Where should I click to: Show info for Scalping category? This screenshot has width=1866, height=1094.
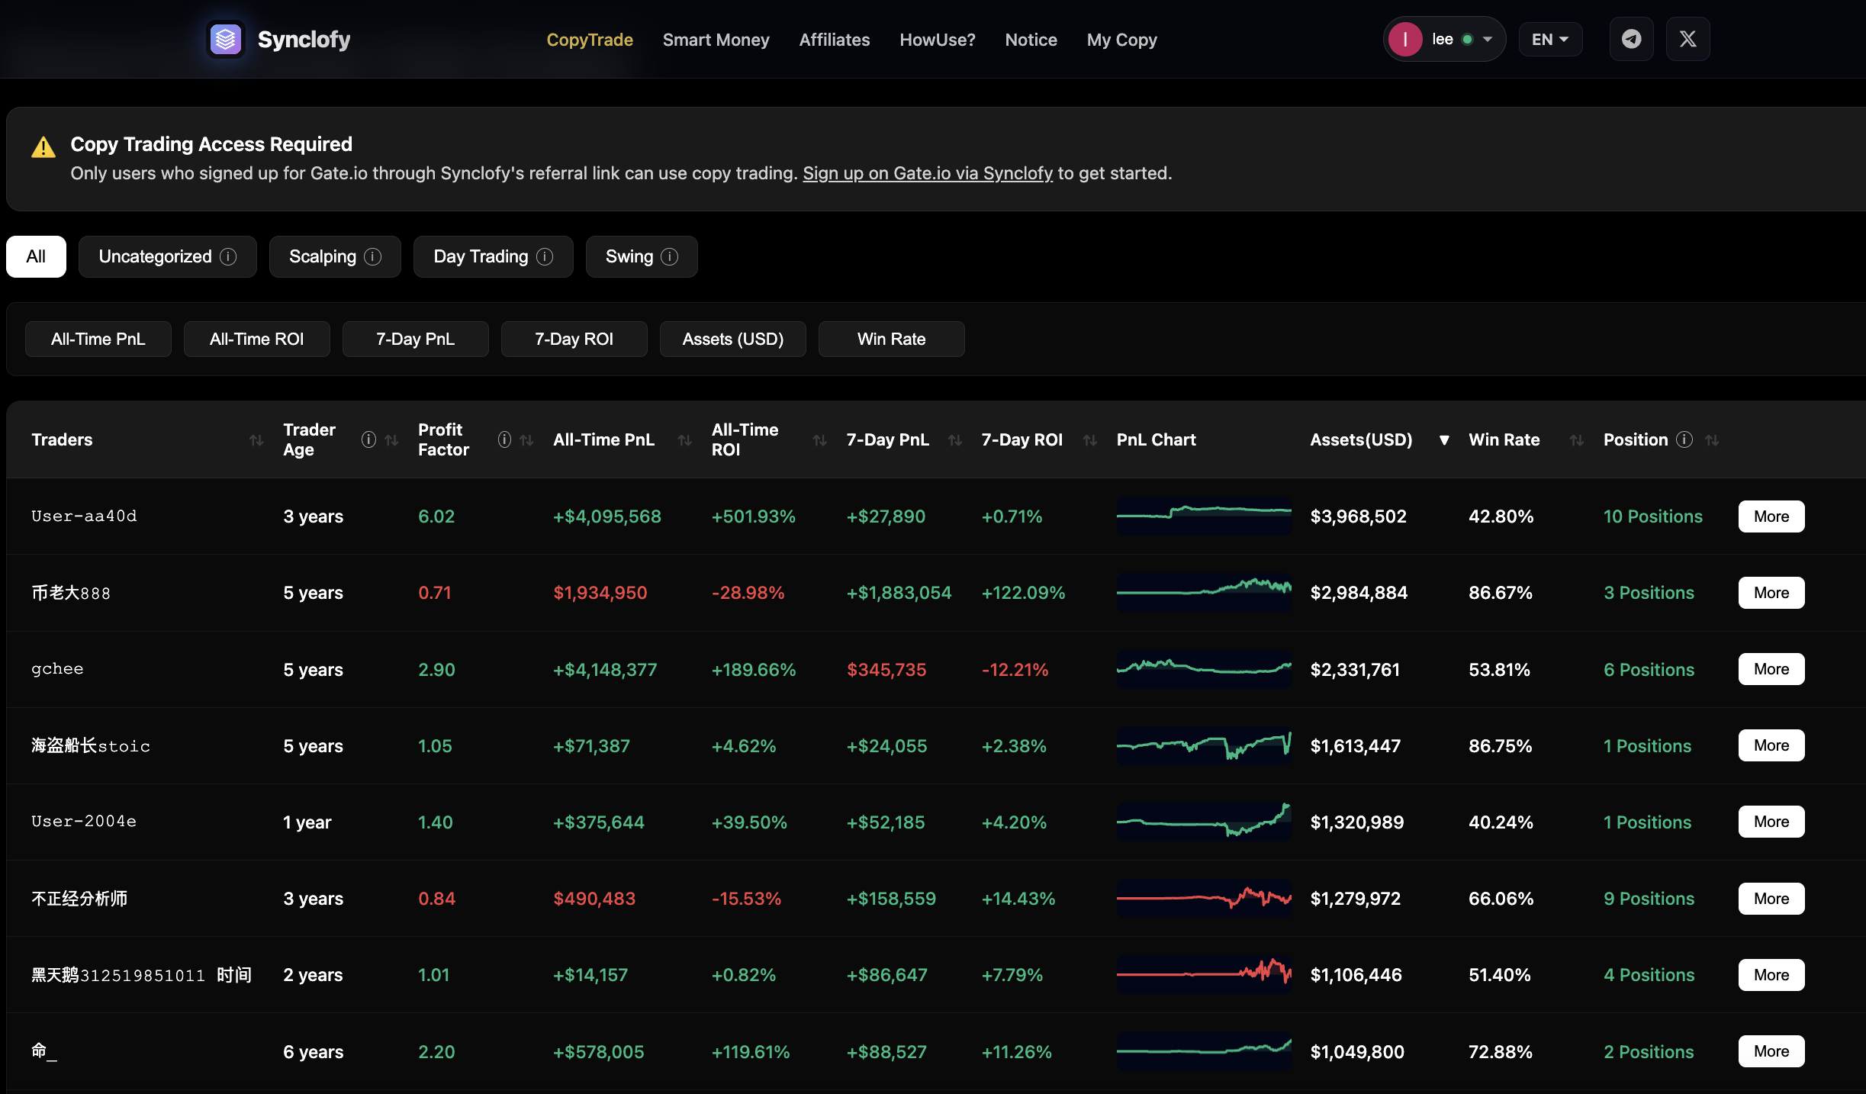click(372, 256)
